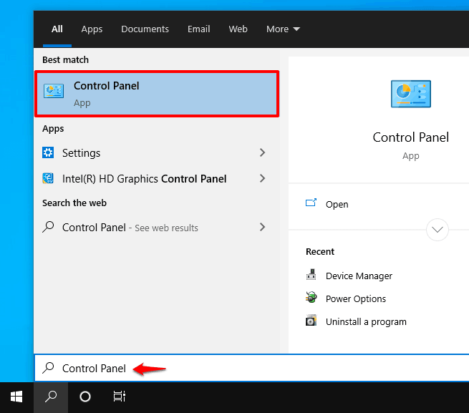Switch to the Documents tab
The width and height of the screenshot is (469, 413).
click(145, 29)
